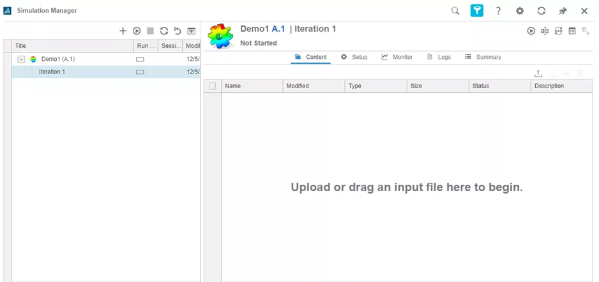This screenshot has height=282, width=599.
Task: Open the table properties icon in header
Action: pyautogui.click(x=572, y=31)
